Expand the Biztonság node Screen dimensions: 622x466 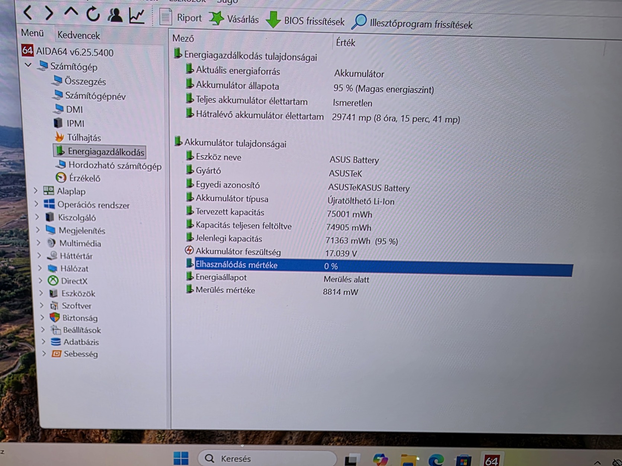[42, 317]
